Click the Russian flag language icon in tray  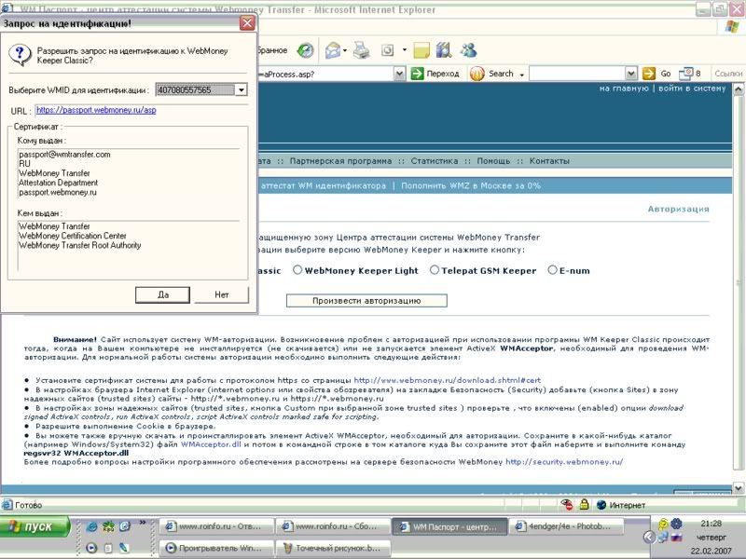coord(676,538)
